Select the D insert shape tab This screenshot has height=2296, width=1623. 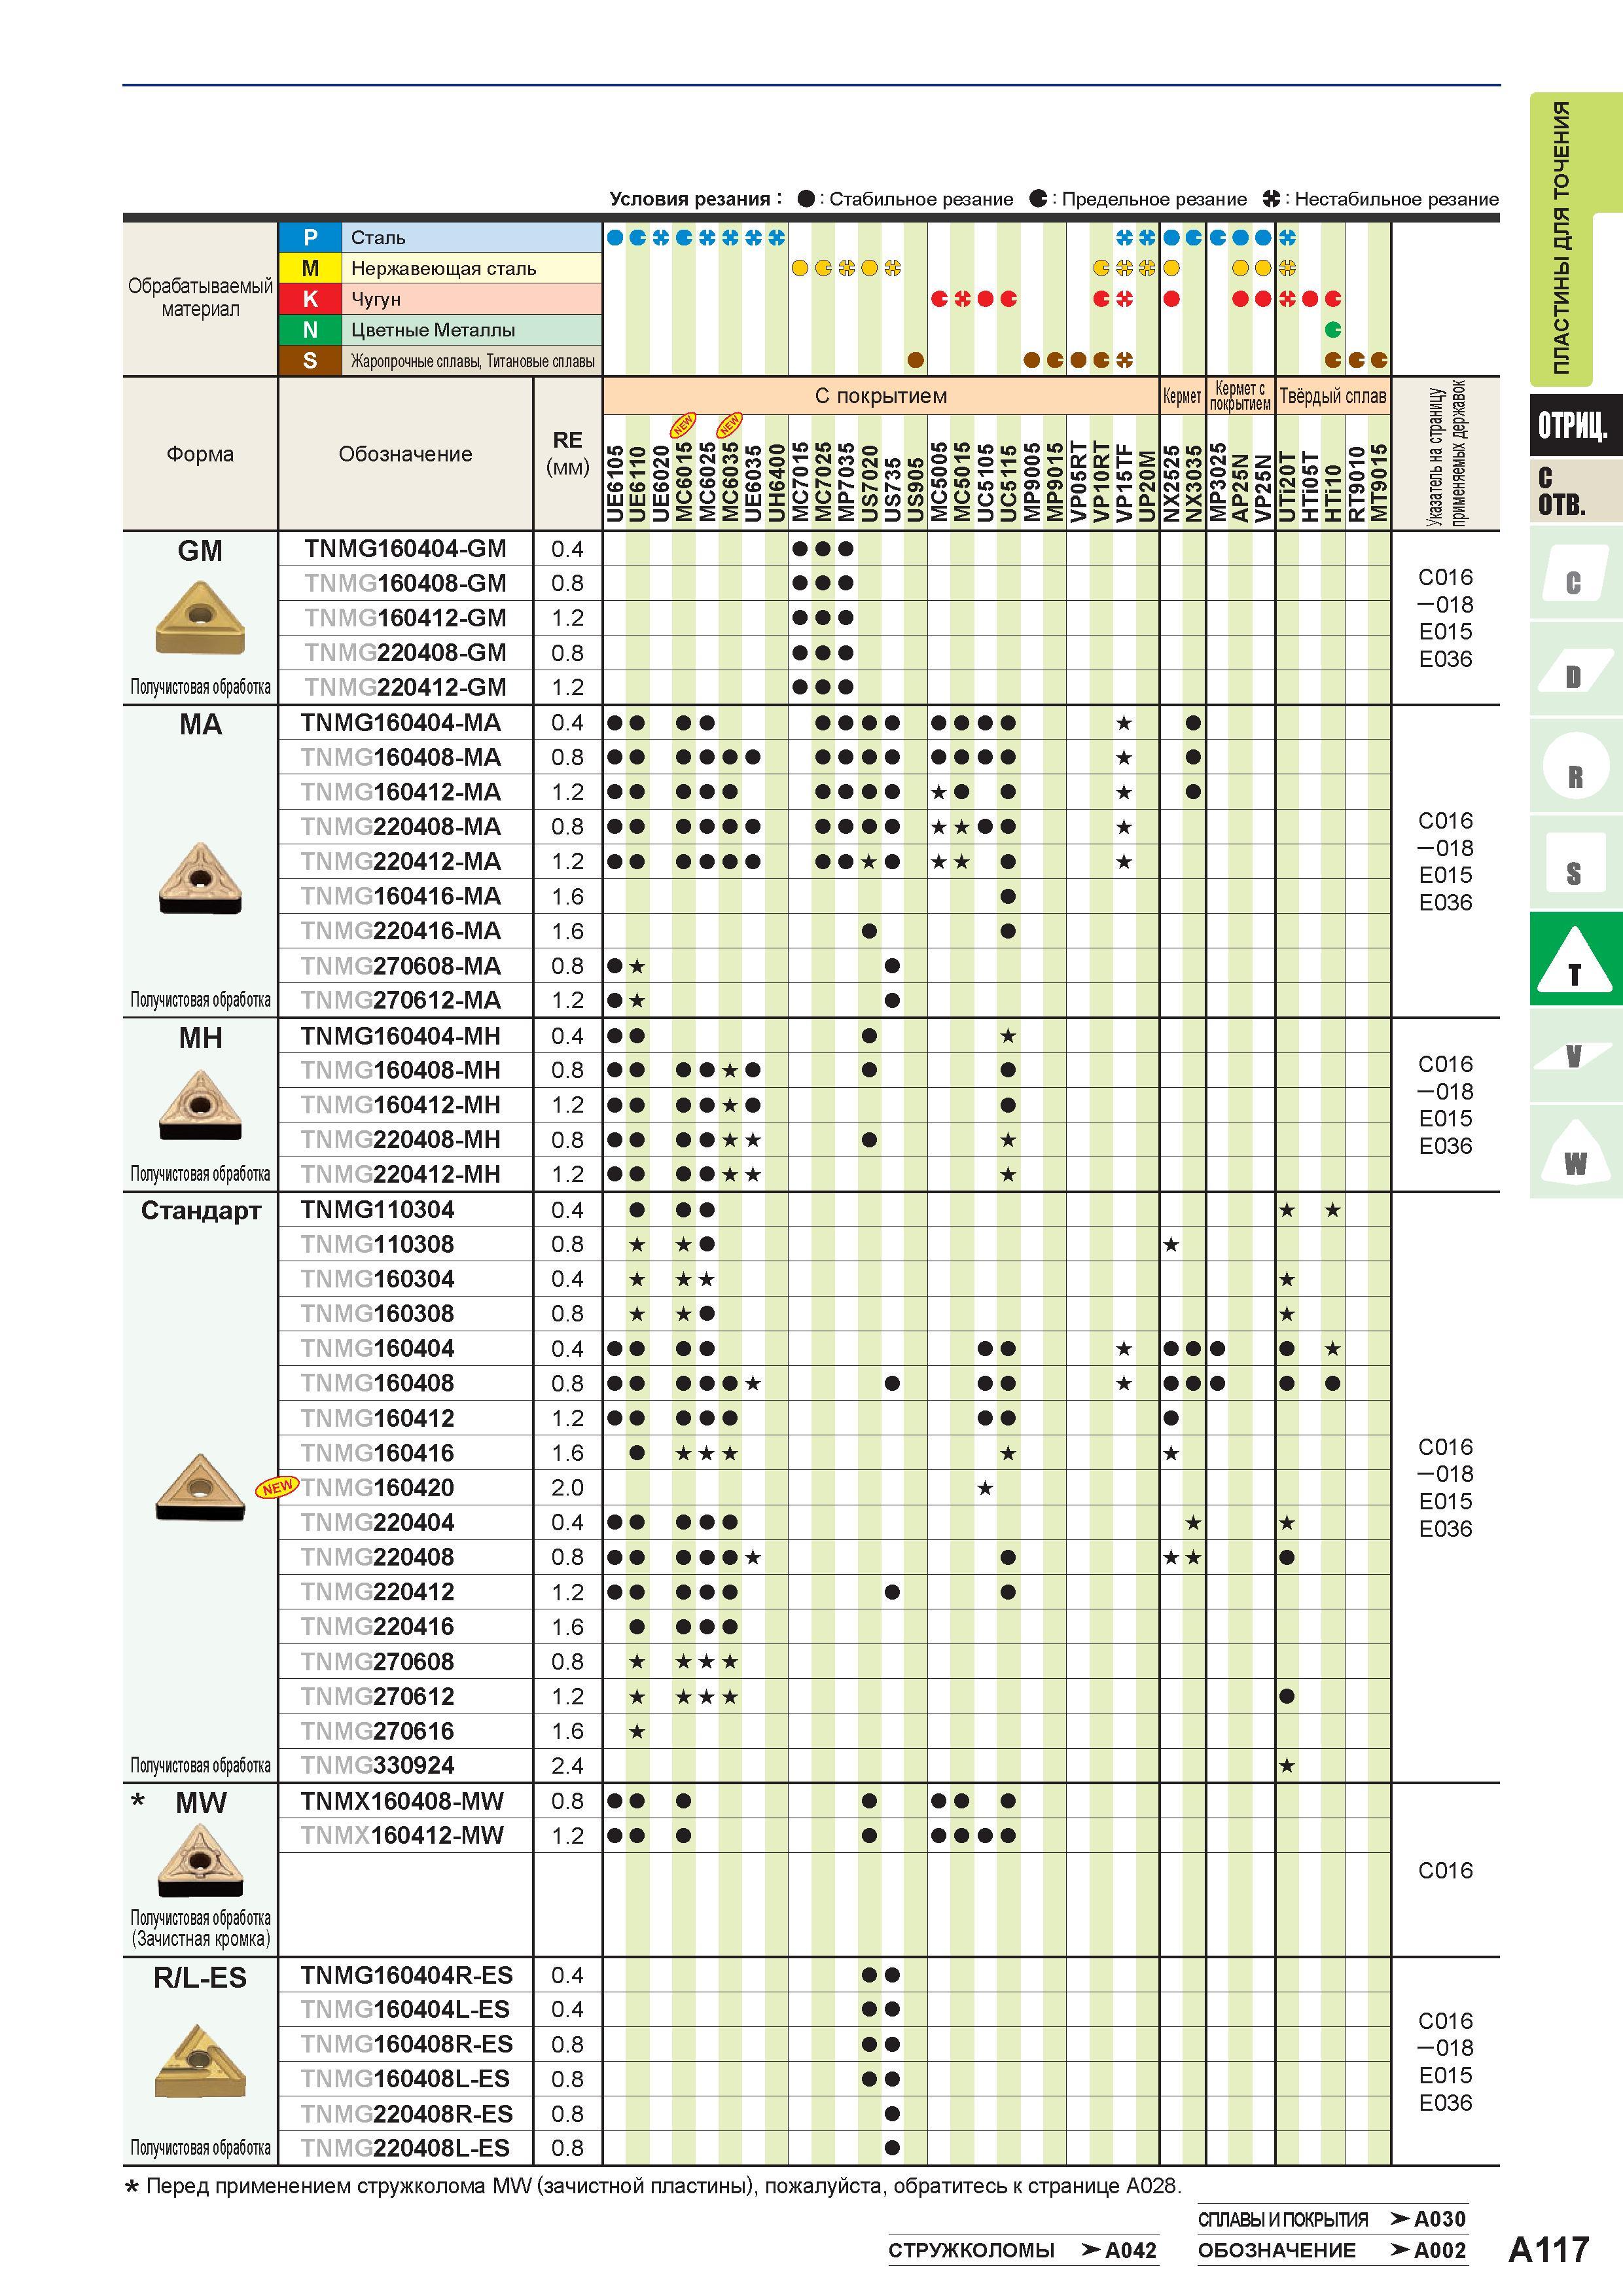click(1575, 668)
